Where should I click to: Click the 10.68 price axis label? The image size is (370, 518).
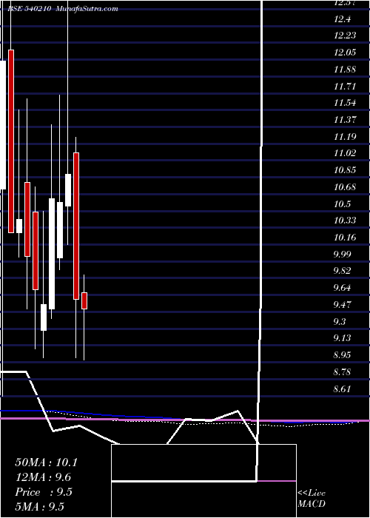[346, 187]
